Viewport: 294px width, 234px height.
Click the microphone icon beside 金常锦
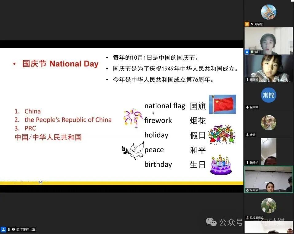coord(248,107)
